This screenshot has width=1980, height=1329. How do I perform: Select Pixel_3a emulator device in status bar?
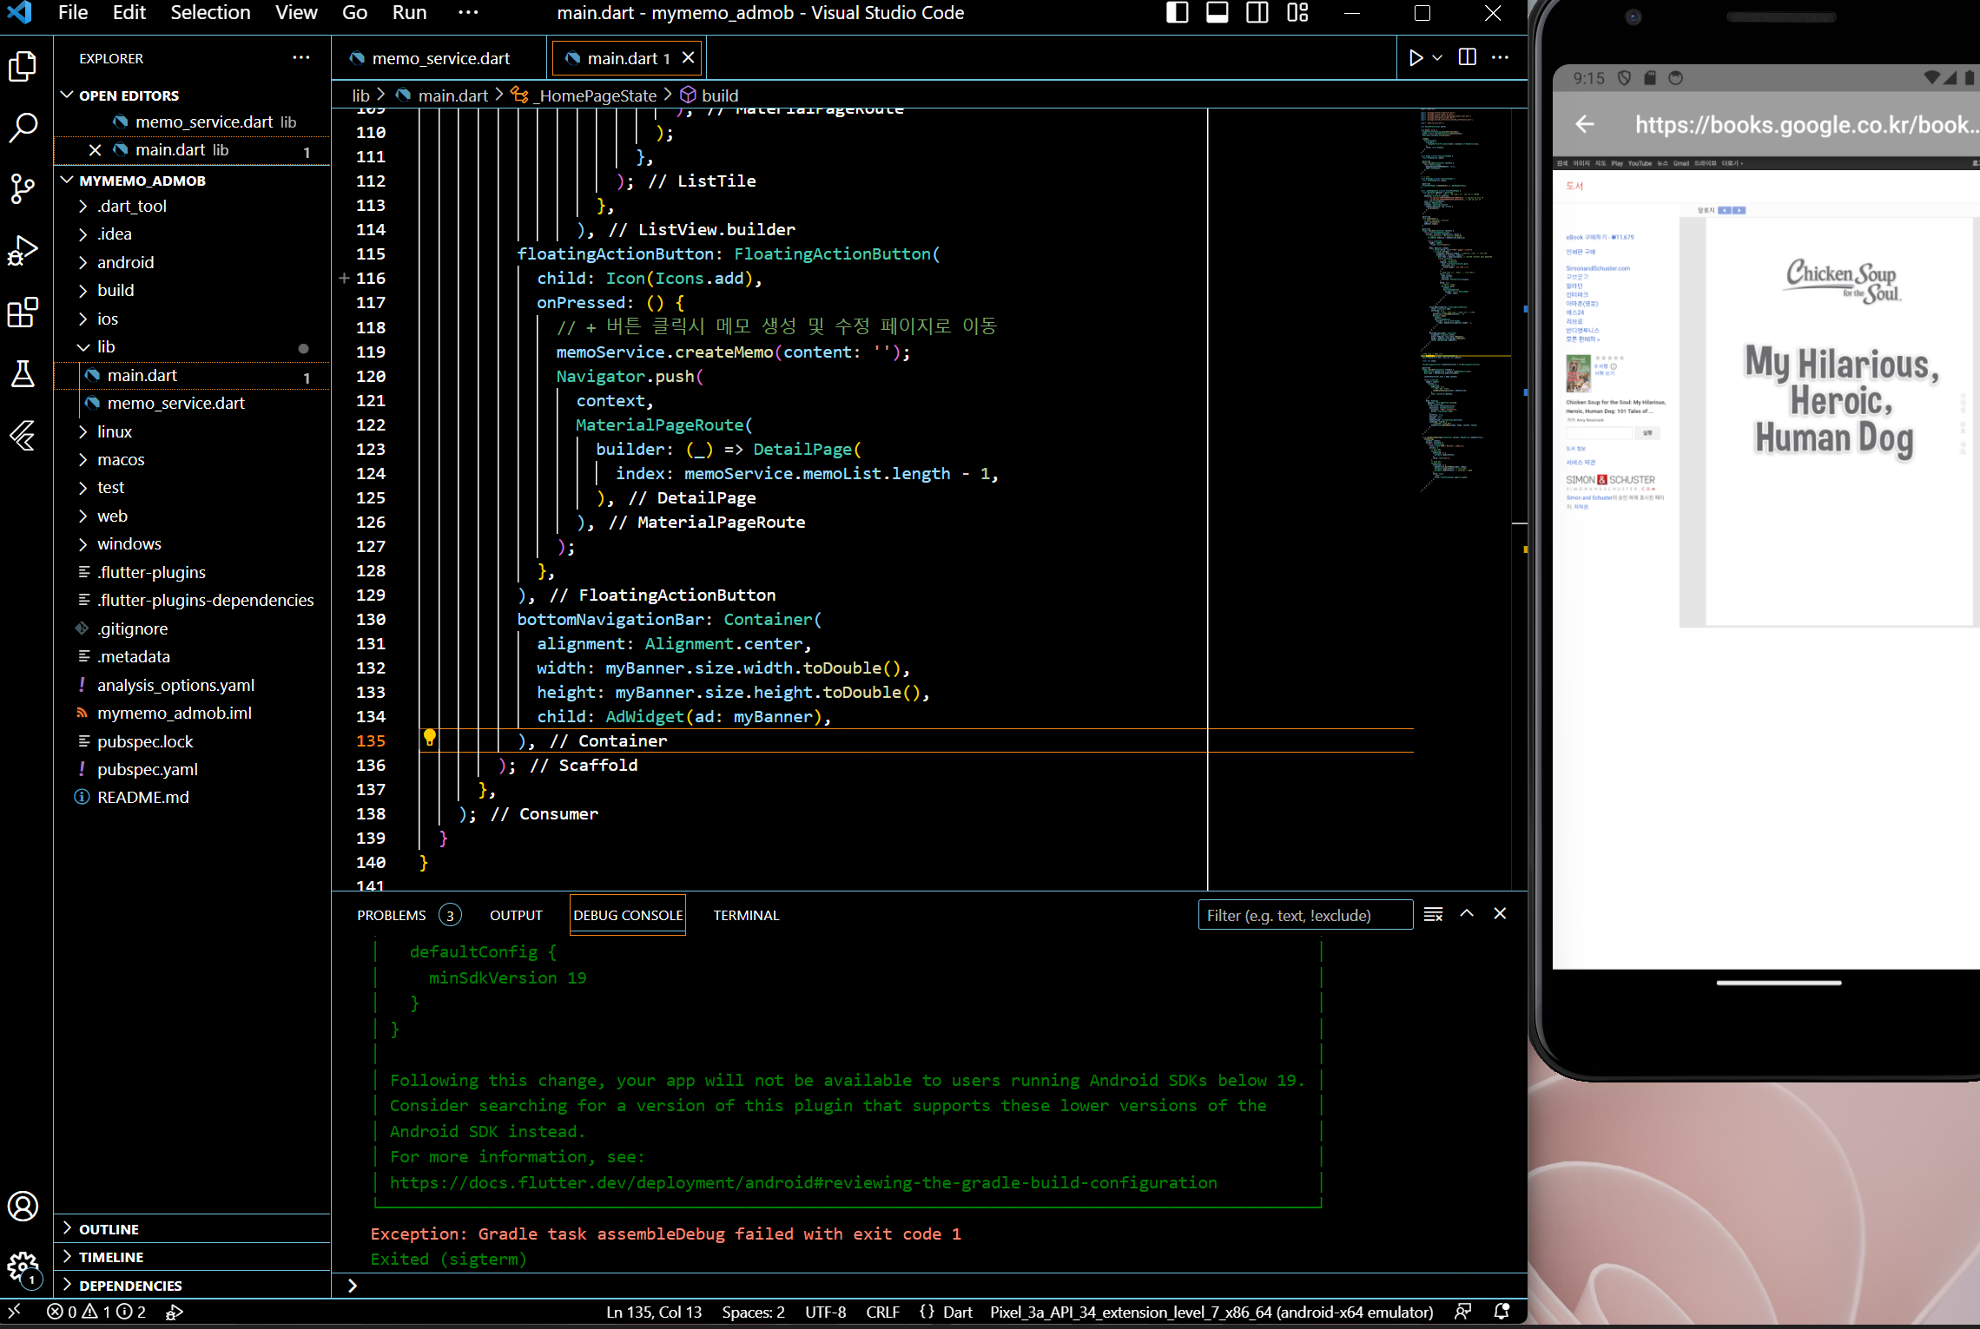tap(1211, 1312)
